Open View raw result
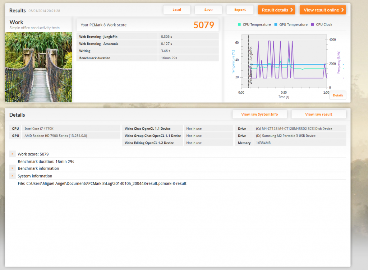This screenshot has height=270, width=368. click(319, 115)
